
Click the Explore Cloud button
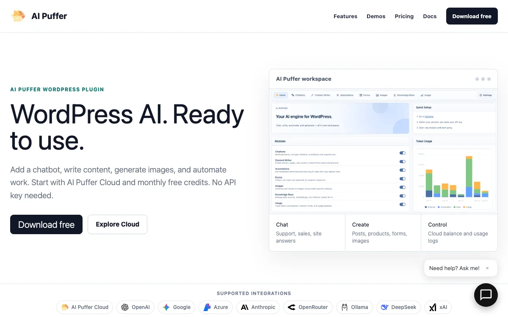(117, 224)
